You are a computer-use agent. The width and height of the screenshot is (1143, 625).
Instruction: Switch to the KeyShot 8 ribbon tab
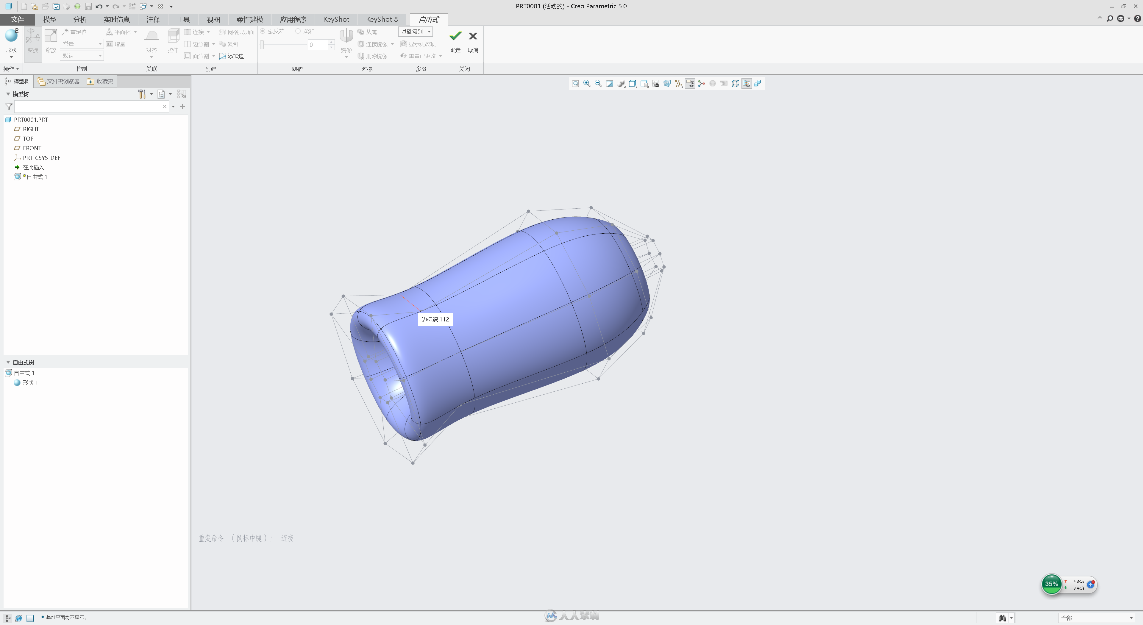click(x=382, y=20)
